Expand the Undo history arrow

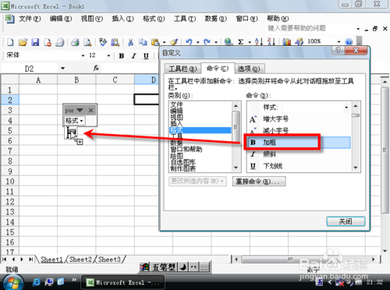click(197, 42)
